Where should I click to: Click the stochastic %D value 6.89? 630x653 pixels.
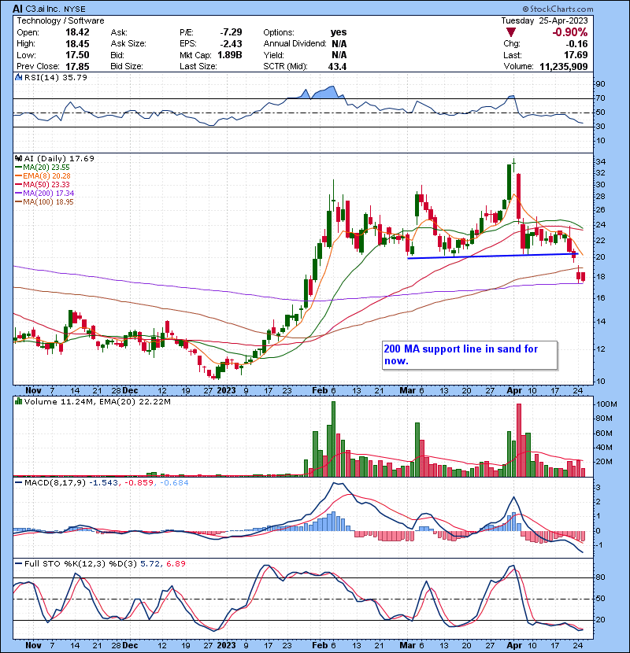point(176,564)
